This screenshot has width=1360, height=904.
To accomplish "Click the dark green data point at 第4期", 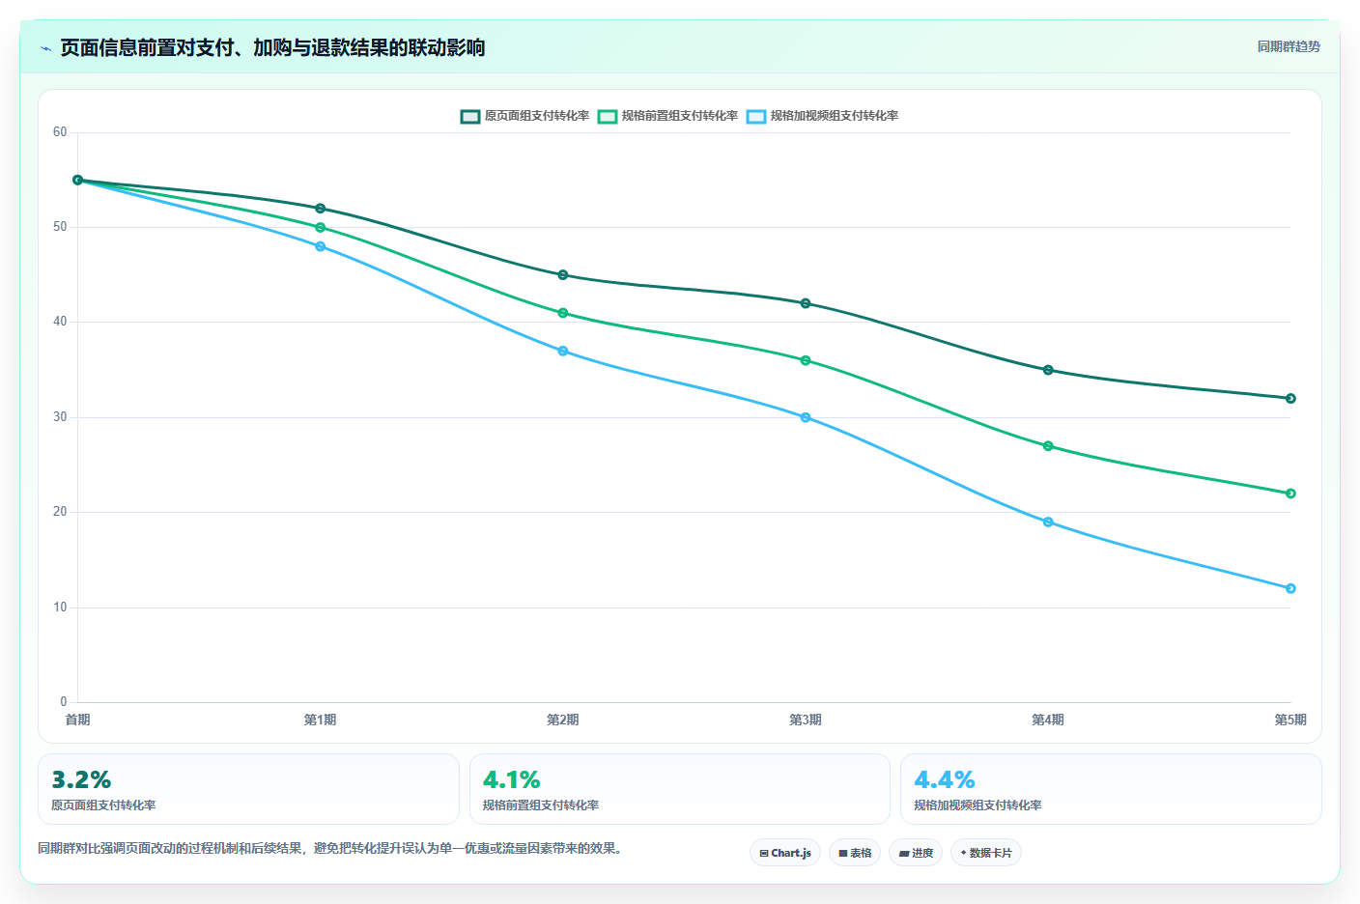I will coord(1048,370).
